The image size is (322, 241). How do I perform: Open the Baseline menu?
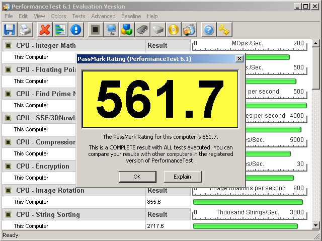pos(131,16)
